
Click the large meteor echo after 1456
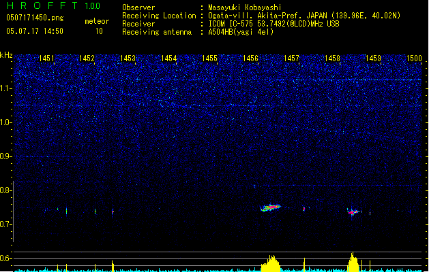point(271,207)
